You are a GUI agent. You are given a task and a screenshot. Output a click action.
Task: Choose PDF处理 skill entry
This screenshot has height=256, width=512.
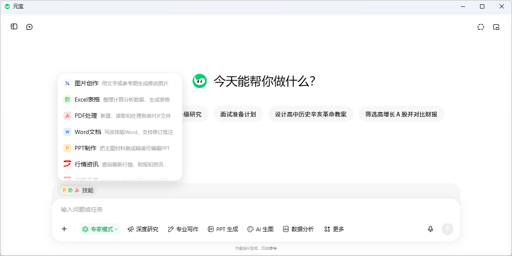pos(120,116)
